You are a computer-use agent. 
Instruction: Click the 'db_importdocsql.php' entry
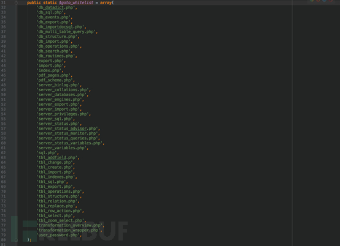pyautogui.click(x=61, y=27)
